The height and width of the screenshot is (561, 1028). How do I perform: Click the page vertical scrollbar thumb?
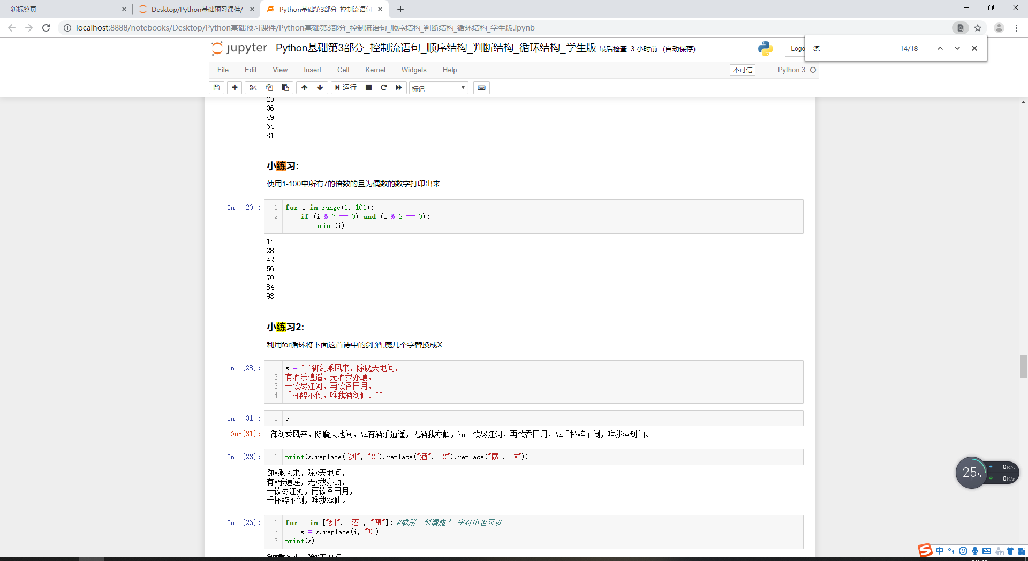pyautogui.click(x=1023, y=367)
